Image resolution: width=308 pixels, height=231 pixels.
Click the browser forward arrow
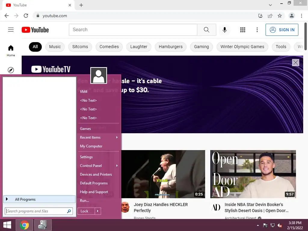click(x=16, y=16)
